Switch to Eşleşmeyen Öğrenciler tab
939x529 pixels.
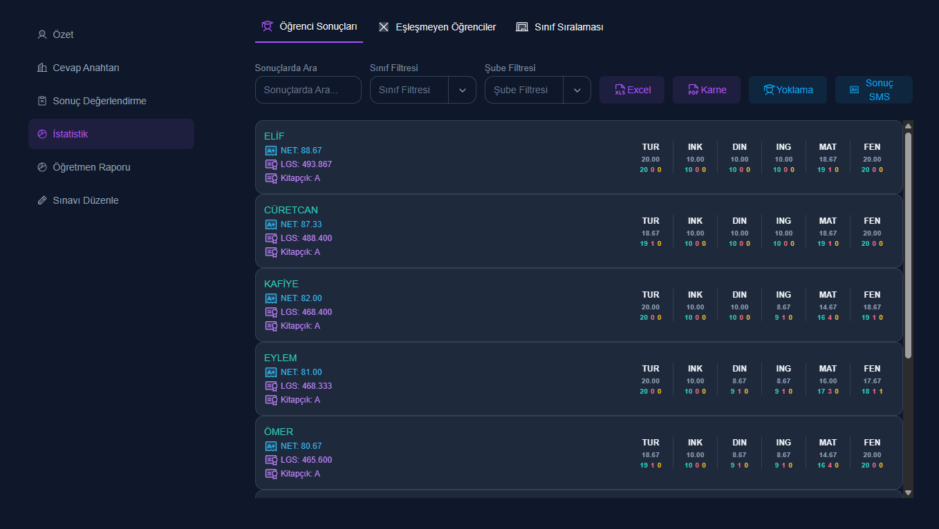(437, 27)
